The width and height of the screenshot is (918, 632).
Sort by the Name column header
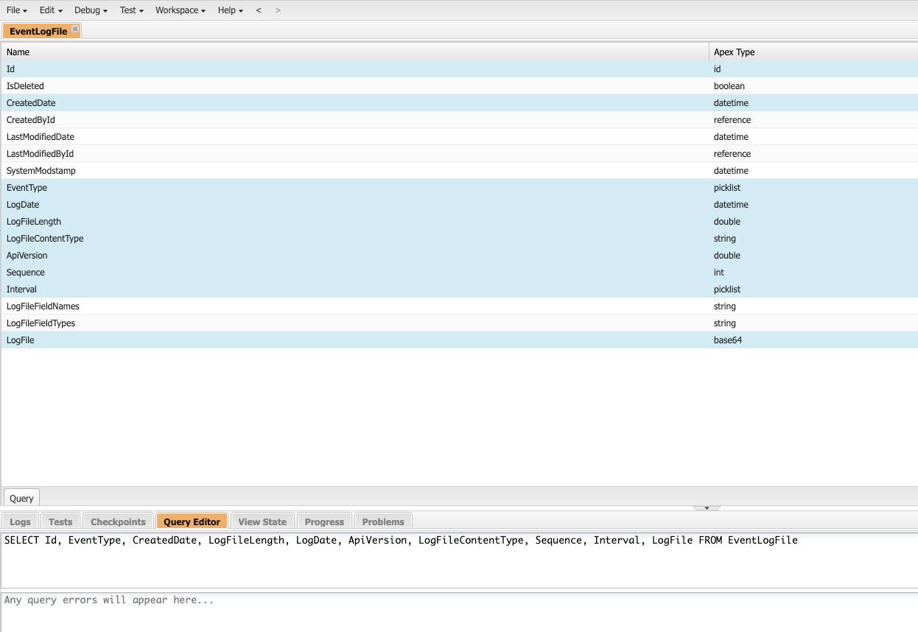click(355, 52)
